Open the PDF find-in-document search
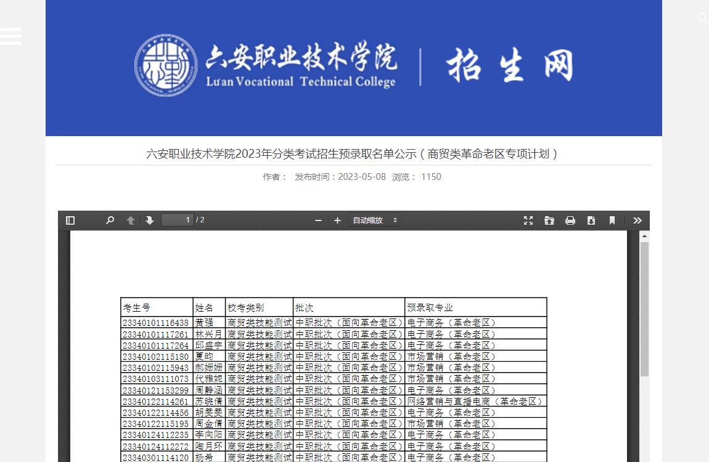 coord(110,221)
